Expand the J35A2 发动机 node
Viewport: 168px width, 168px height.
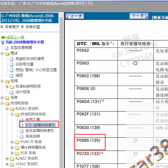pos(7,164)
